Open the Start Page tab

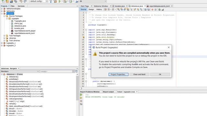coord(85,6)
